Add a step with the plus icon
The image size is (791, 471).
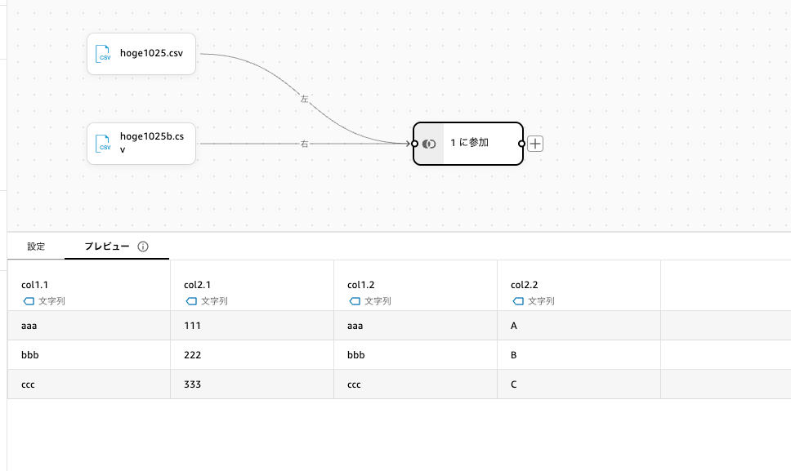tap(535, 144)
